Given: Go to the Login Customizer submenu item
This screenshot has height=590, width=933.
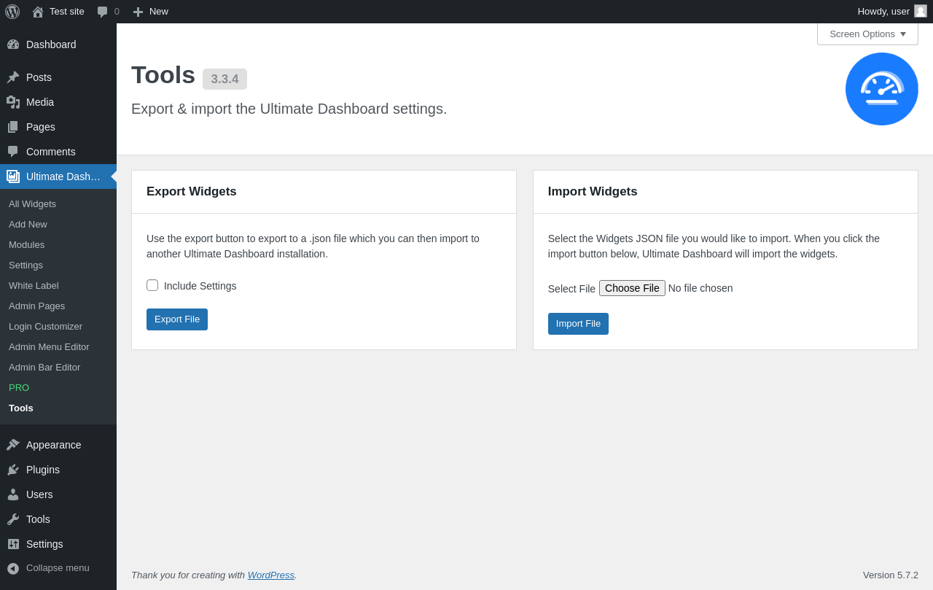Looking at the screenshot, I should coord(45,327).
